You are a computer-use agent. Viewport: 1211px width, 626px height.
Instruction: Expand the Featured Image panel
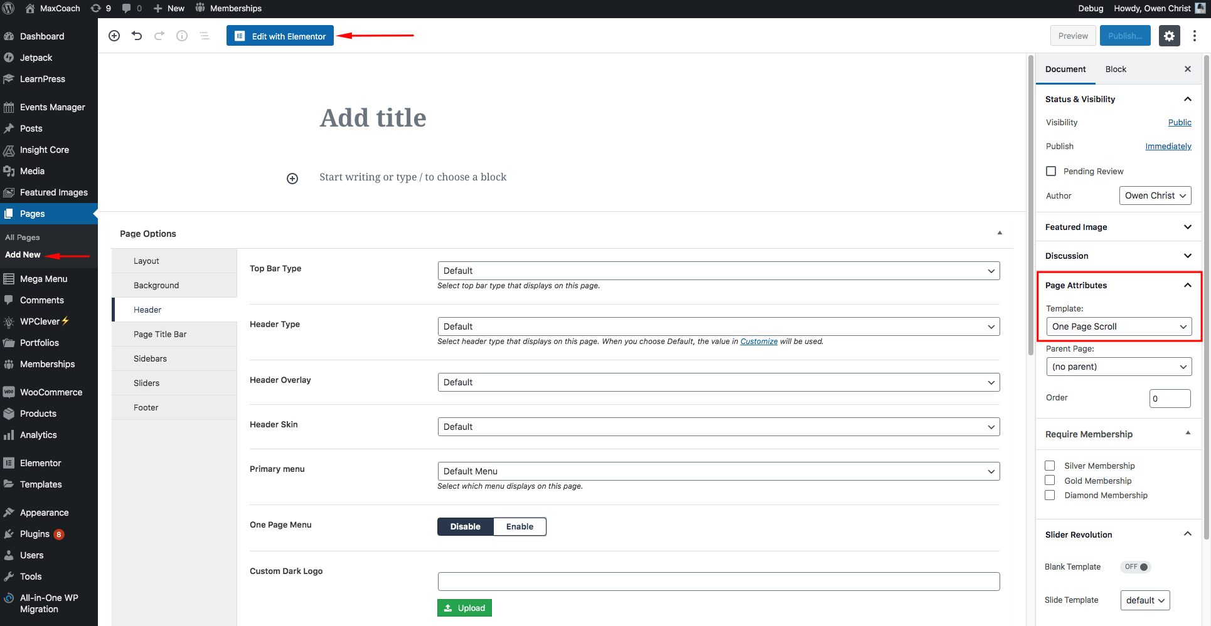coord(1119,227)
